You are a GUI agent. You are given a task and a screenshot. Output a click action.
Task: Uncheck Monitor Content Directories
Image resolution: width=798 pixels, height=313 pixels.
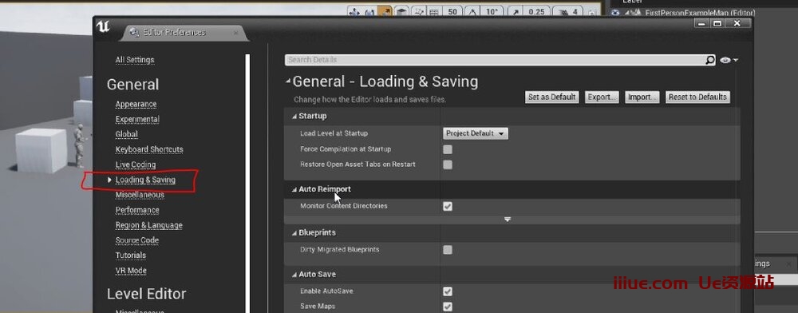448,207
